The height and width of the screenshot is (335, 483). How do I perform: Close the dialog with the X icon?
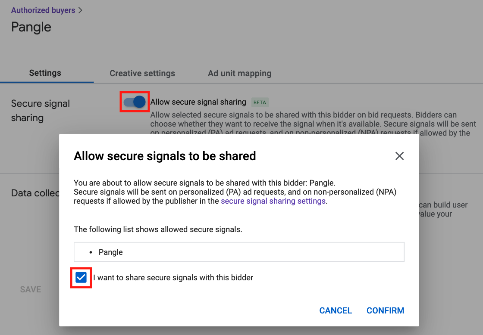pyautogui.click(x=399, y=156)
